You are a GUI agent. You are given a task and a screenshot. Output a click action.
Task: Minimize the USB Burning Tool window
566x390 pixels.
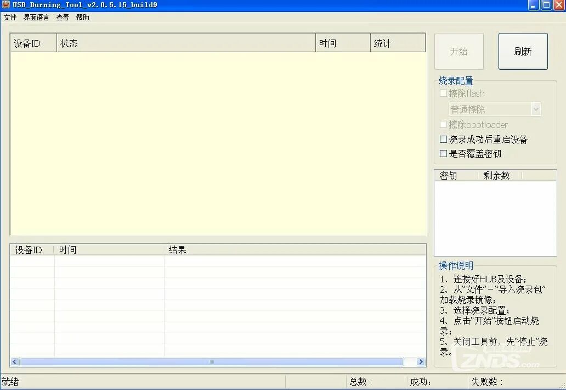pyautogui.click(x=534, y=5)
